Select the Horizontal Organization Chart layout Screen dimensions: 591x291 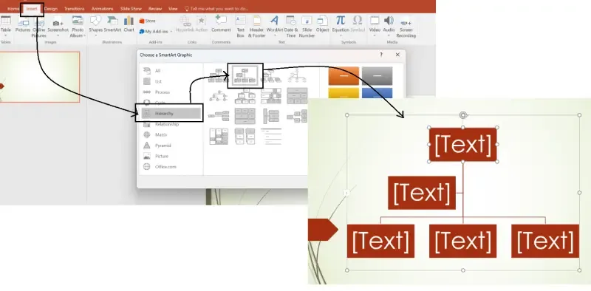pos(219,116)
